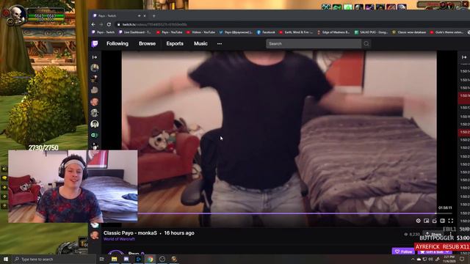Select the sixth followed channel avatar in sidebar
The height and width of the screenshot is (264, 470).
click(95, 124)
